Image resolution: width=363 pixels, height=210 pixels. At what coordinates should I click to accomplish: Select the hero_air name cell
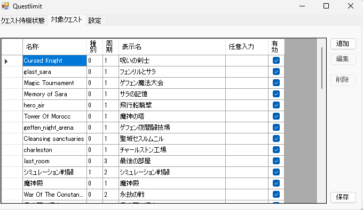click(x=54, y=105)
